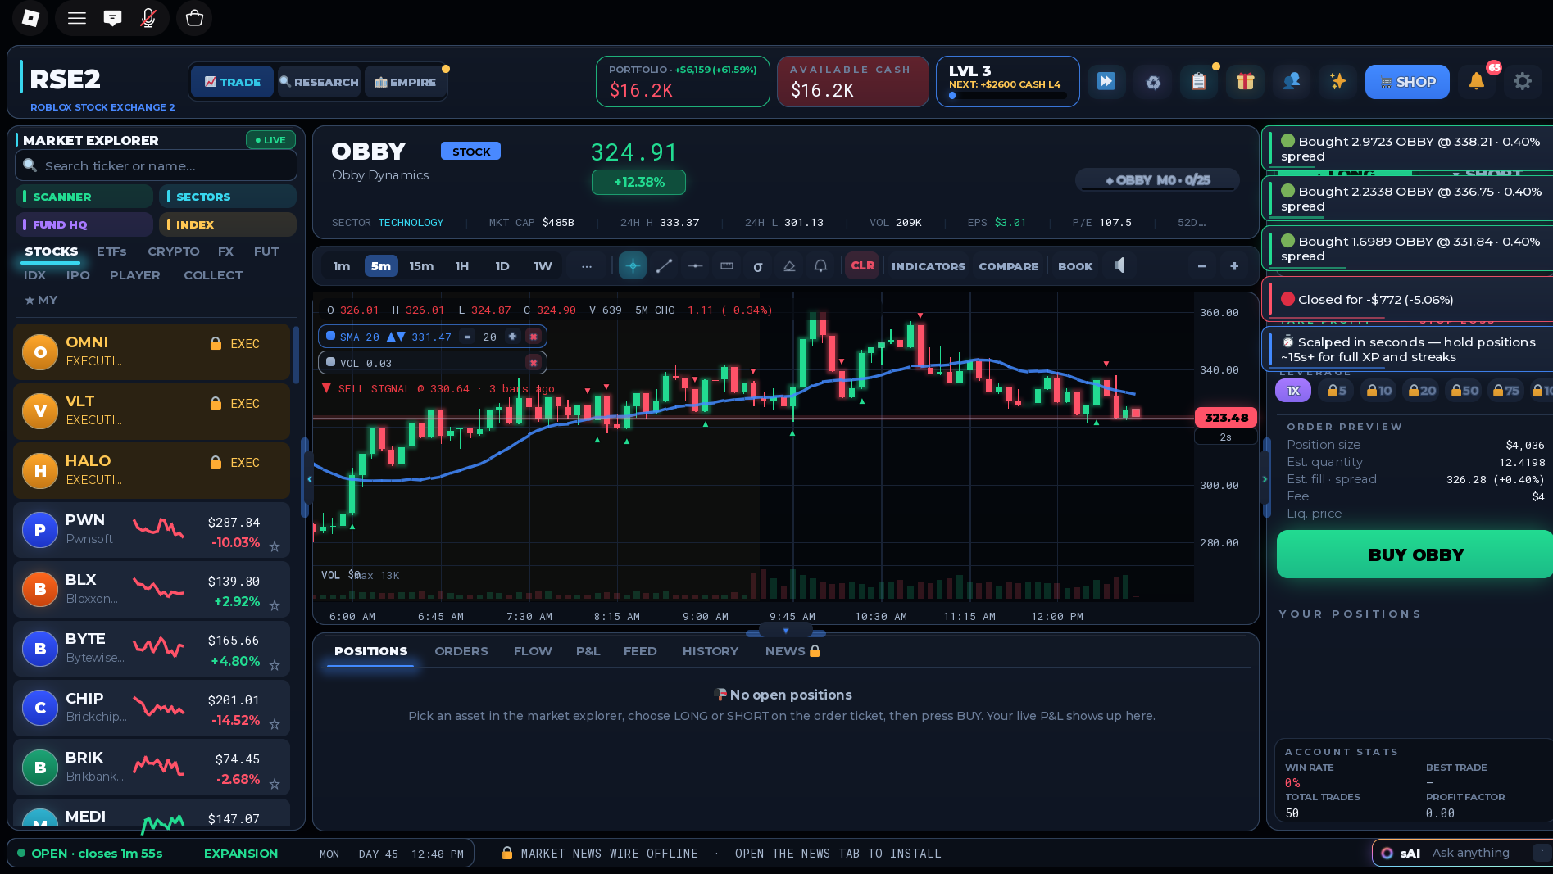
Task: Favorite BYTE with its star icon
Action: tap(275, 665)
